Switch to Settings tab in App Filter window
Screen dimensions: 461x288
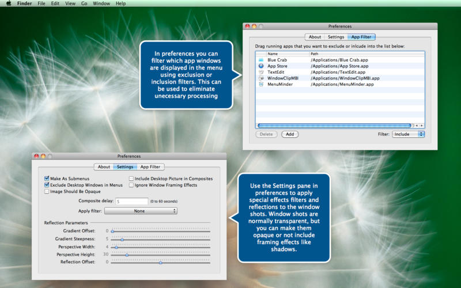pos(336,37)
